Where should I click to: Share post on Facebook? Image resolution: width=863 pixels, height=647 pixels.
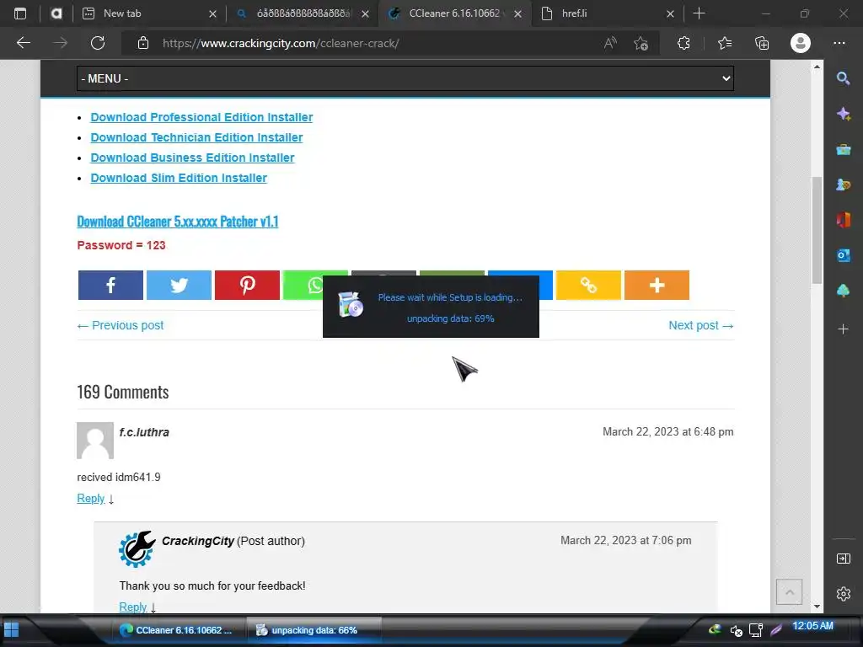coord(110,285)
